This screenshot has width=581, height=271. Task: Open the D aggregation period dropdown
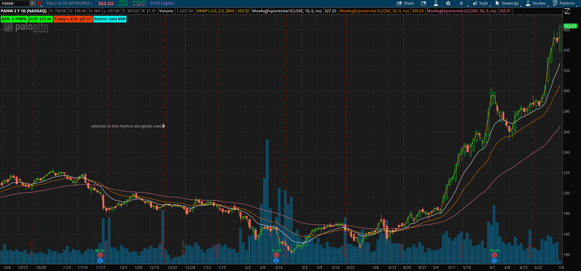[461, 3]
